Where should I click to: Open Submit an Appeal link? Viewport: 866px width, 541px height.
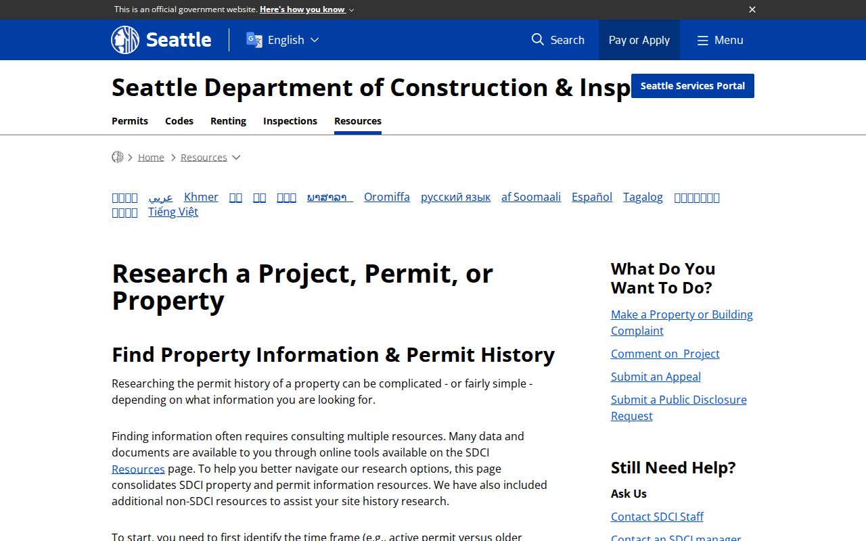[x=656, y=377]
